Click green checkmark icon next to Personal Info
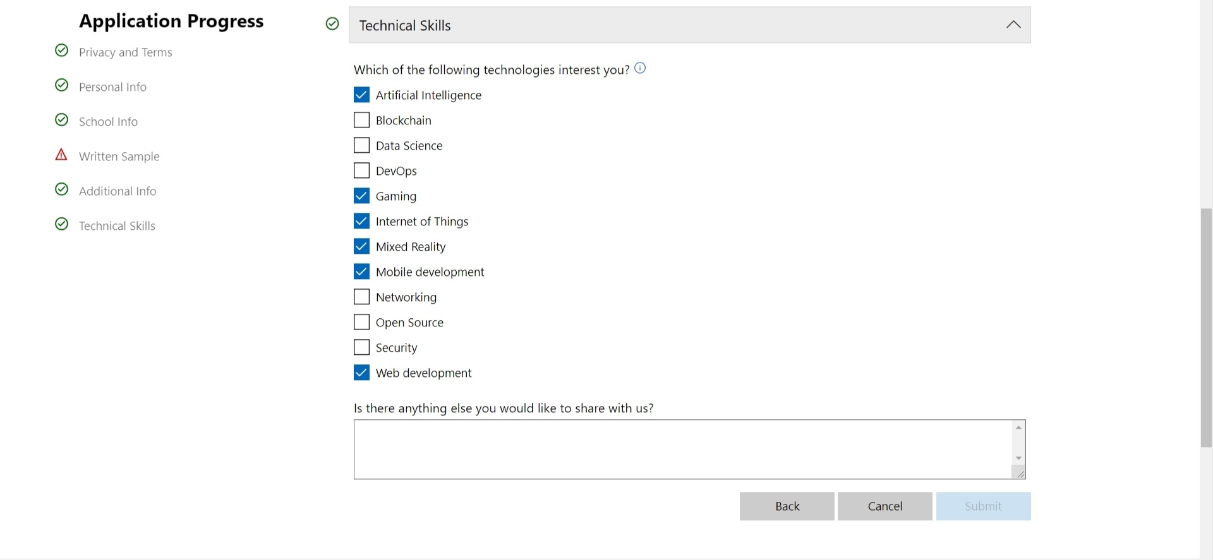This screenshot has width=1213, height=560. [x=61, y=85]
